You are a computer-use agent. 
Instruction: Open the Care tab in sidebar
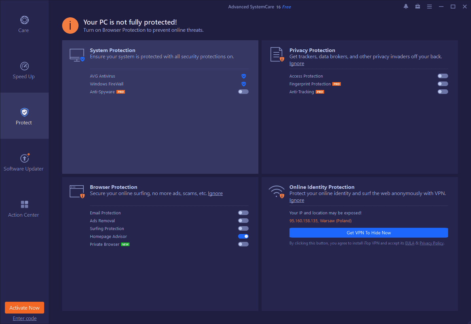coord(25,24)
